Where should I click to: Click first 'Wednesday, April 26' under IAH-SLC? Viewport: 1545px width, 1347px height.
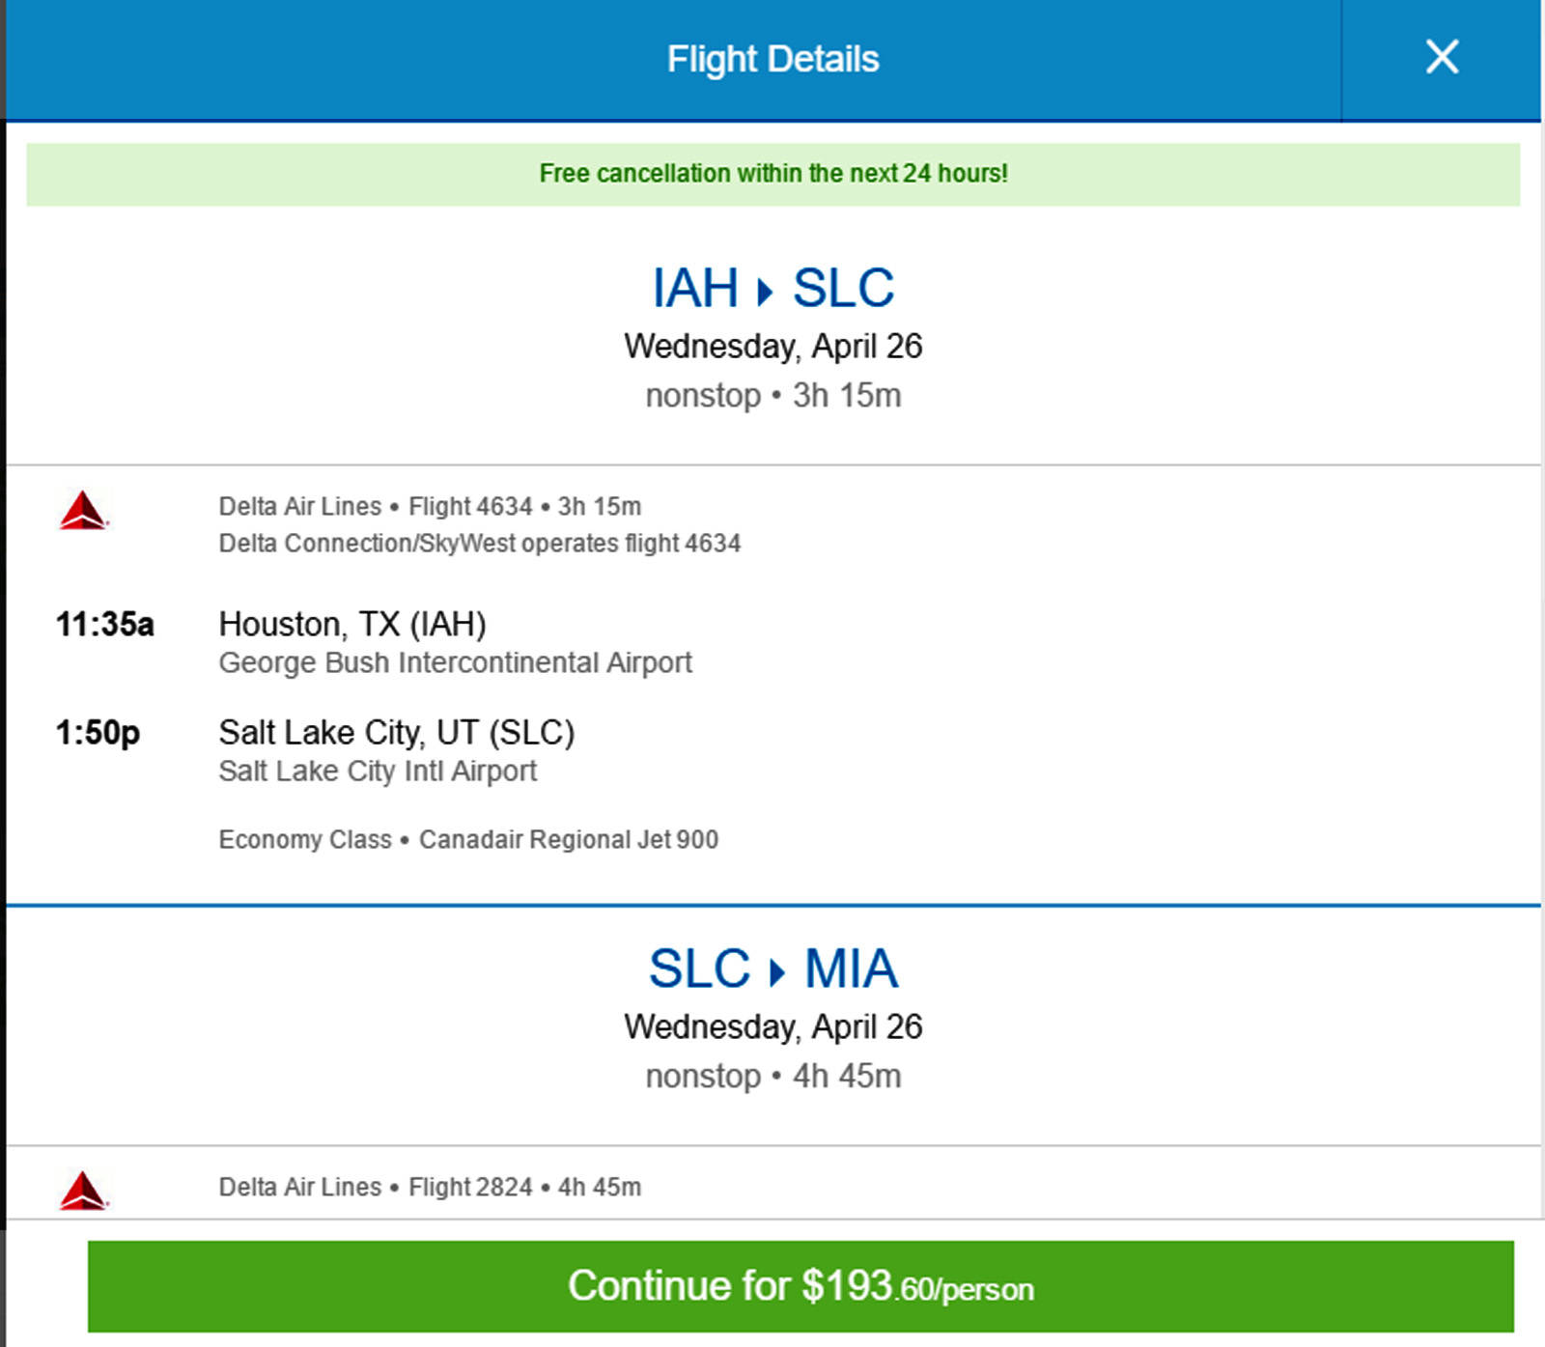tap(772, 346)
